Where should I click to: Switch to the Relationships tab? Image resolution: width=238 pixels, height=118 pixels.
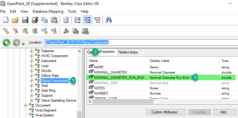(128, 52)
